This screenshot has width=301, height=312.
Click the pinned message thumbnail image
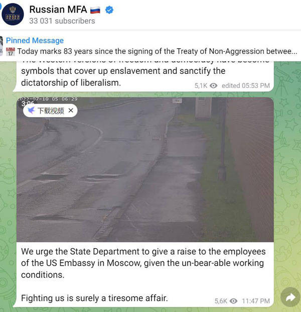2,46
